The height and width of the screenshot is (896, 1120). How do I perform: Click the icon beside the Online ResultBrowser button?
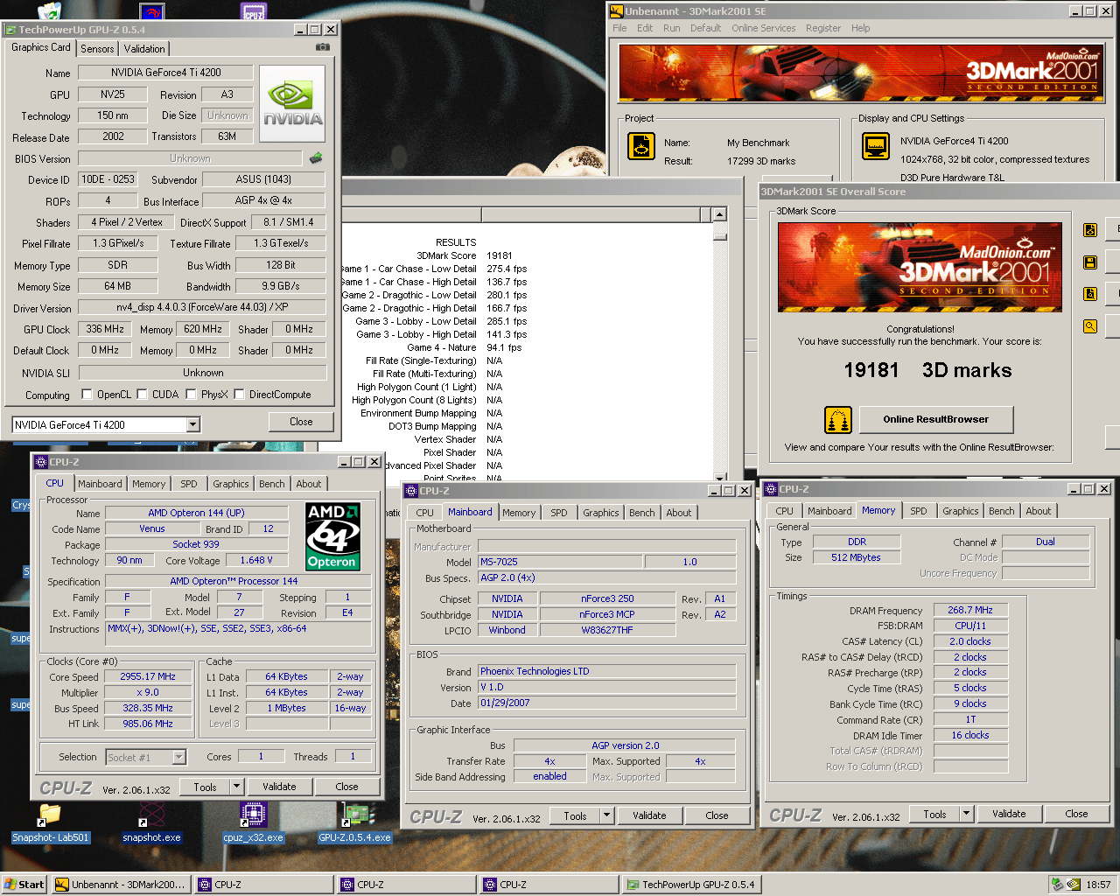click(838, 420)
